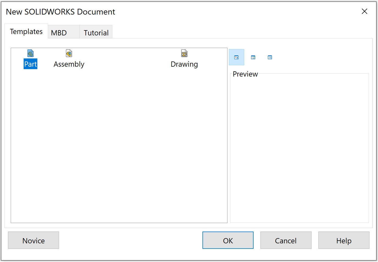Click the Cancel button
Screen dimensions: 378x262
(x=286, y=240)
